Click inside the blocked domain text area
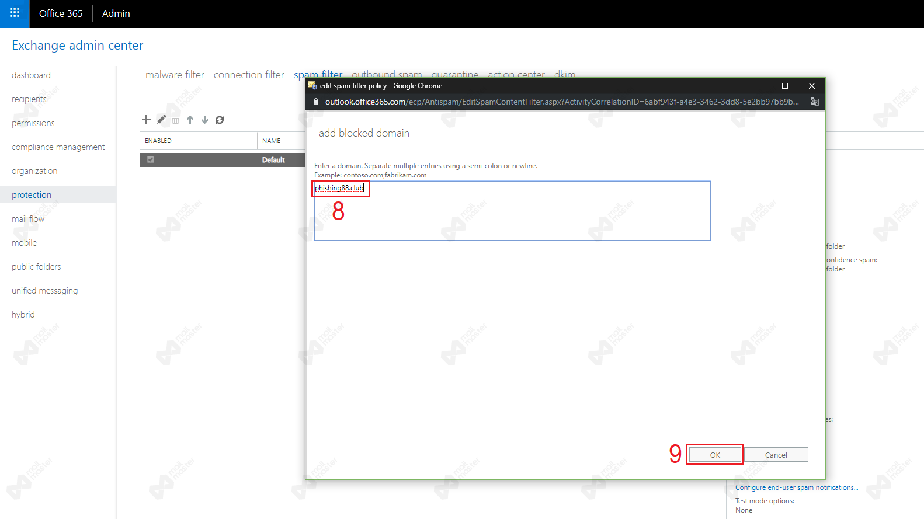Viewport: 924px width, 519px height. 512,211
